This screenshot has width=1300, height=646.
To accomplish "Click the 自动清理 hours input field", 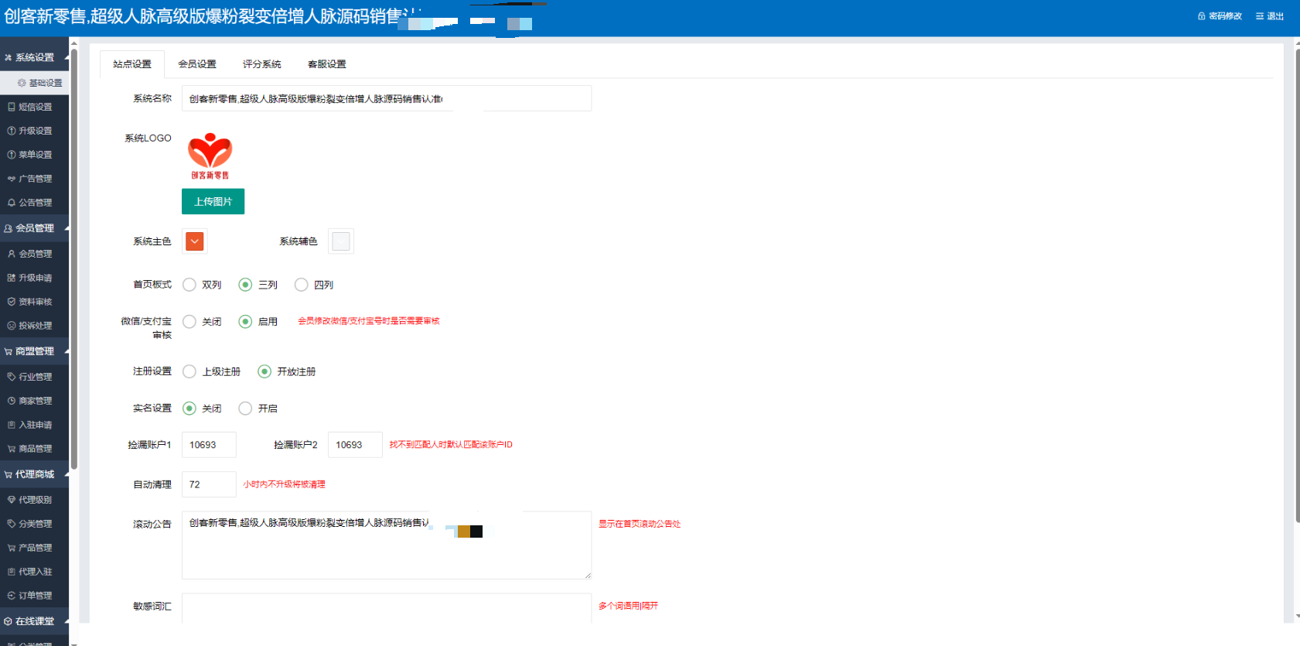I will click(209, 484).
